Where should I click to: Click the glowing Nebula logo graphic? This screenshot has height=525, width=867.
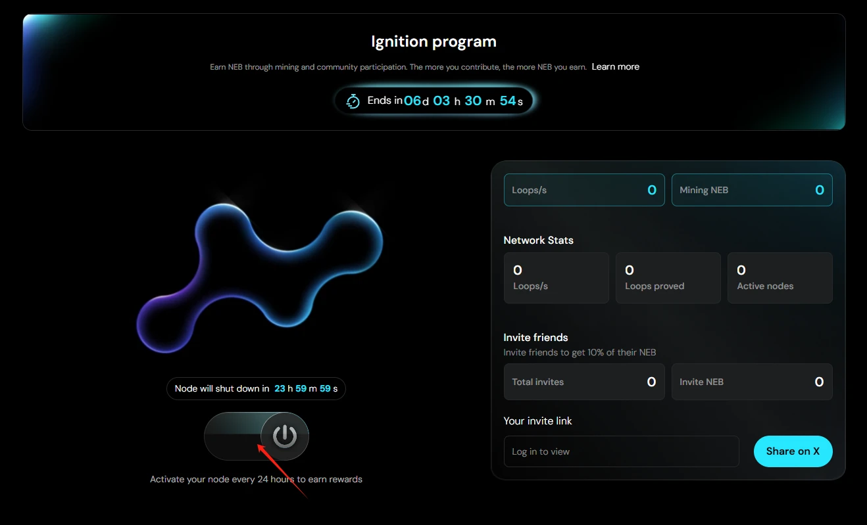[260, 275]
